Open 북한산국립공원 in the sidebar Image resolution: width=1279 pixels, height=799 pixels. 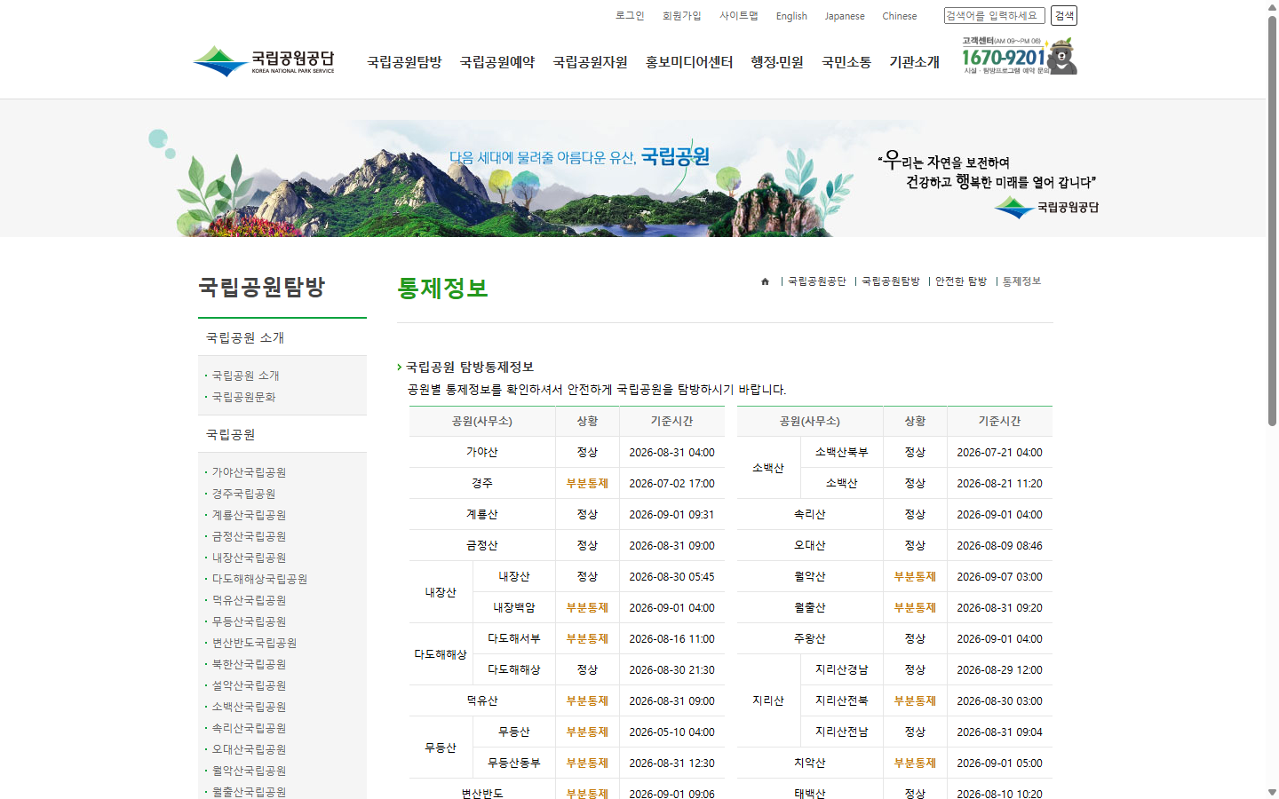pyautogui.click(x=249, y=664)
